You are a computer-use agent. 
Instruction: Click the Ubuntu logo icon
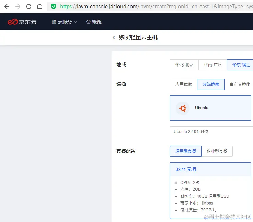(x=183, y=108)
